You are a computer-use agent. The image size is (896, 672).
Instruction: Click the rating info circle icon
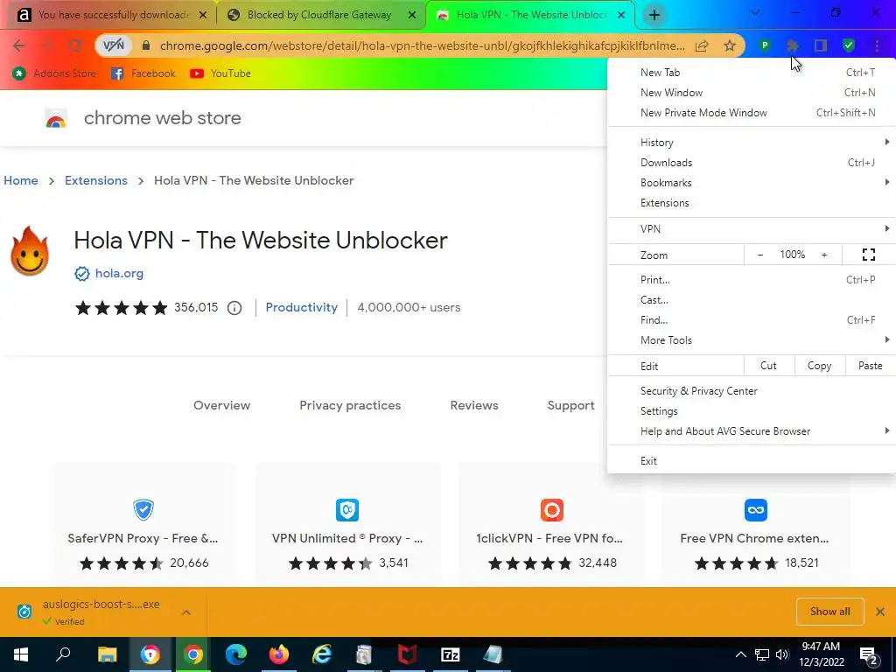(234, 308)
